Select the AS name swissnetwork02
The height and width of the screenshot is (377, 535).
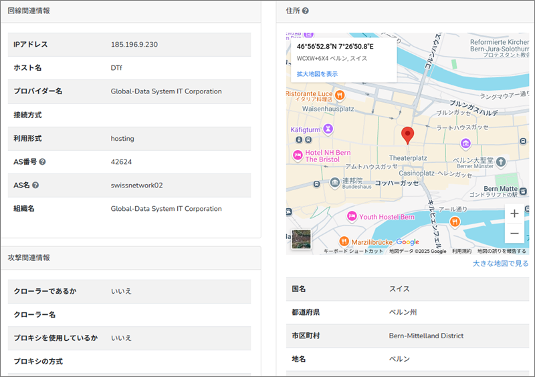click(136, 185)
